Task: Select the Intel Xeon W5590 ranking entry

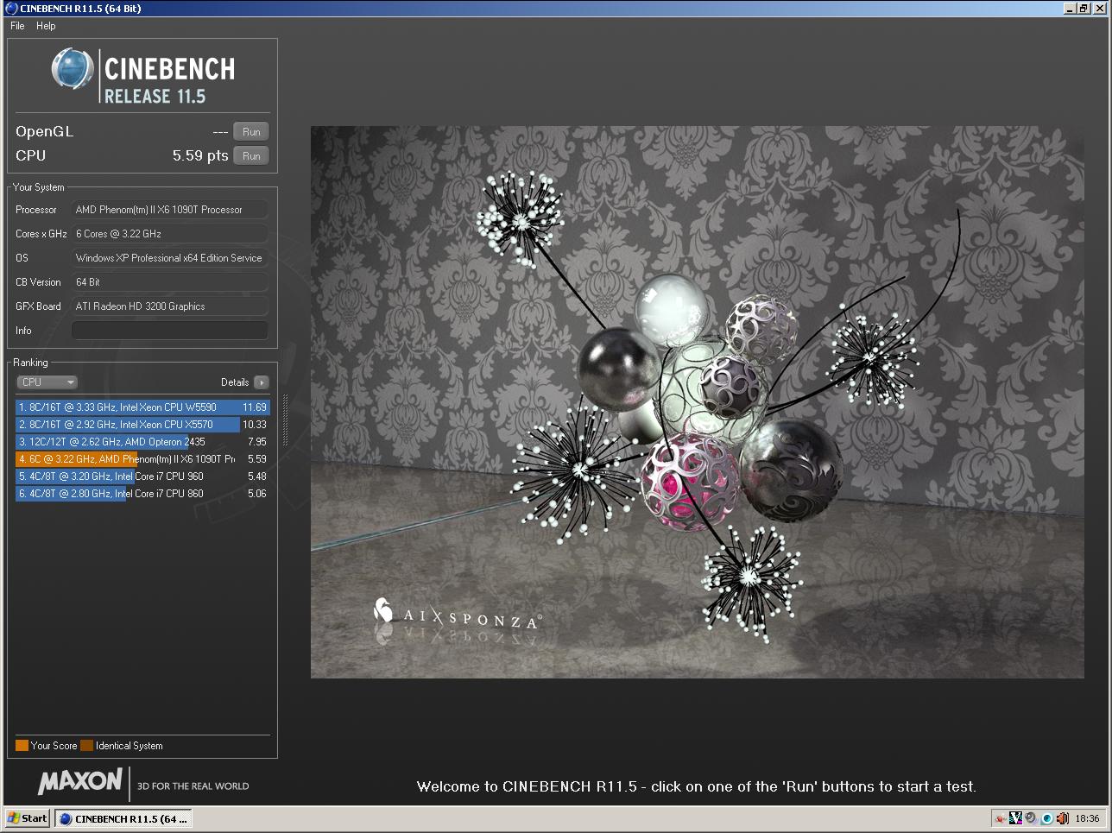Action: click(142, 407)
